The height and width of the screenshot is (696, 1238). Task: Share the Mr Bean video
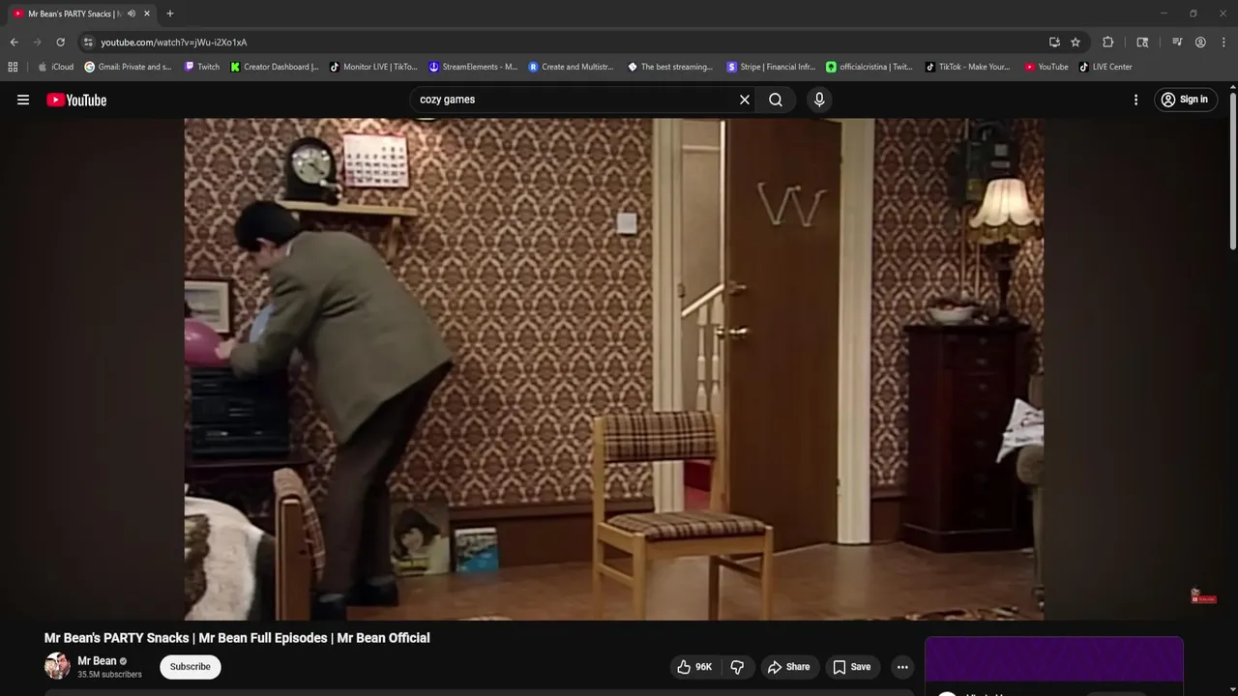point(788,667)
